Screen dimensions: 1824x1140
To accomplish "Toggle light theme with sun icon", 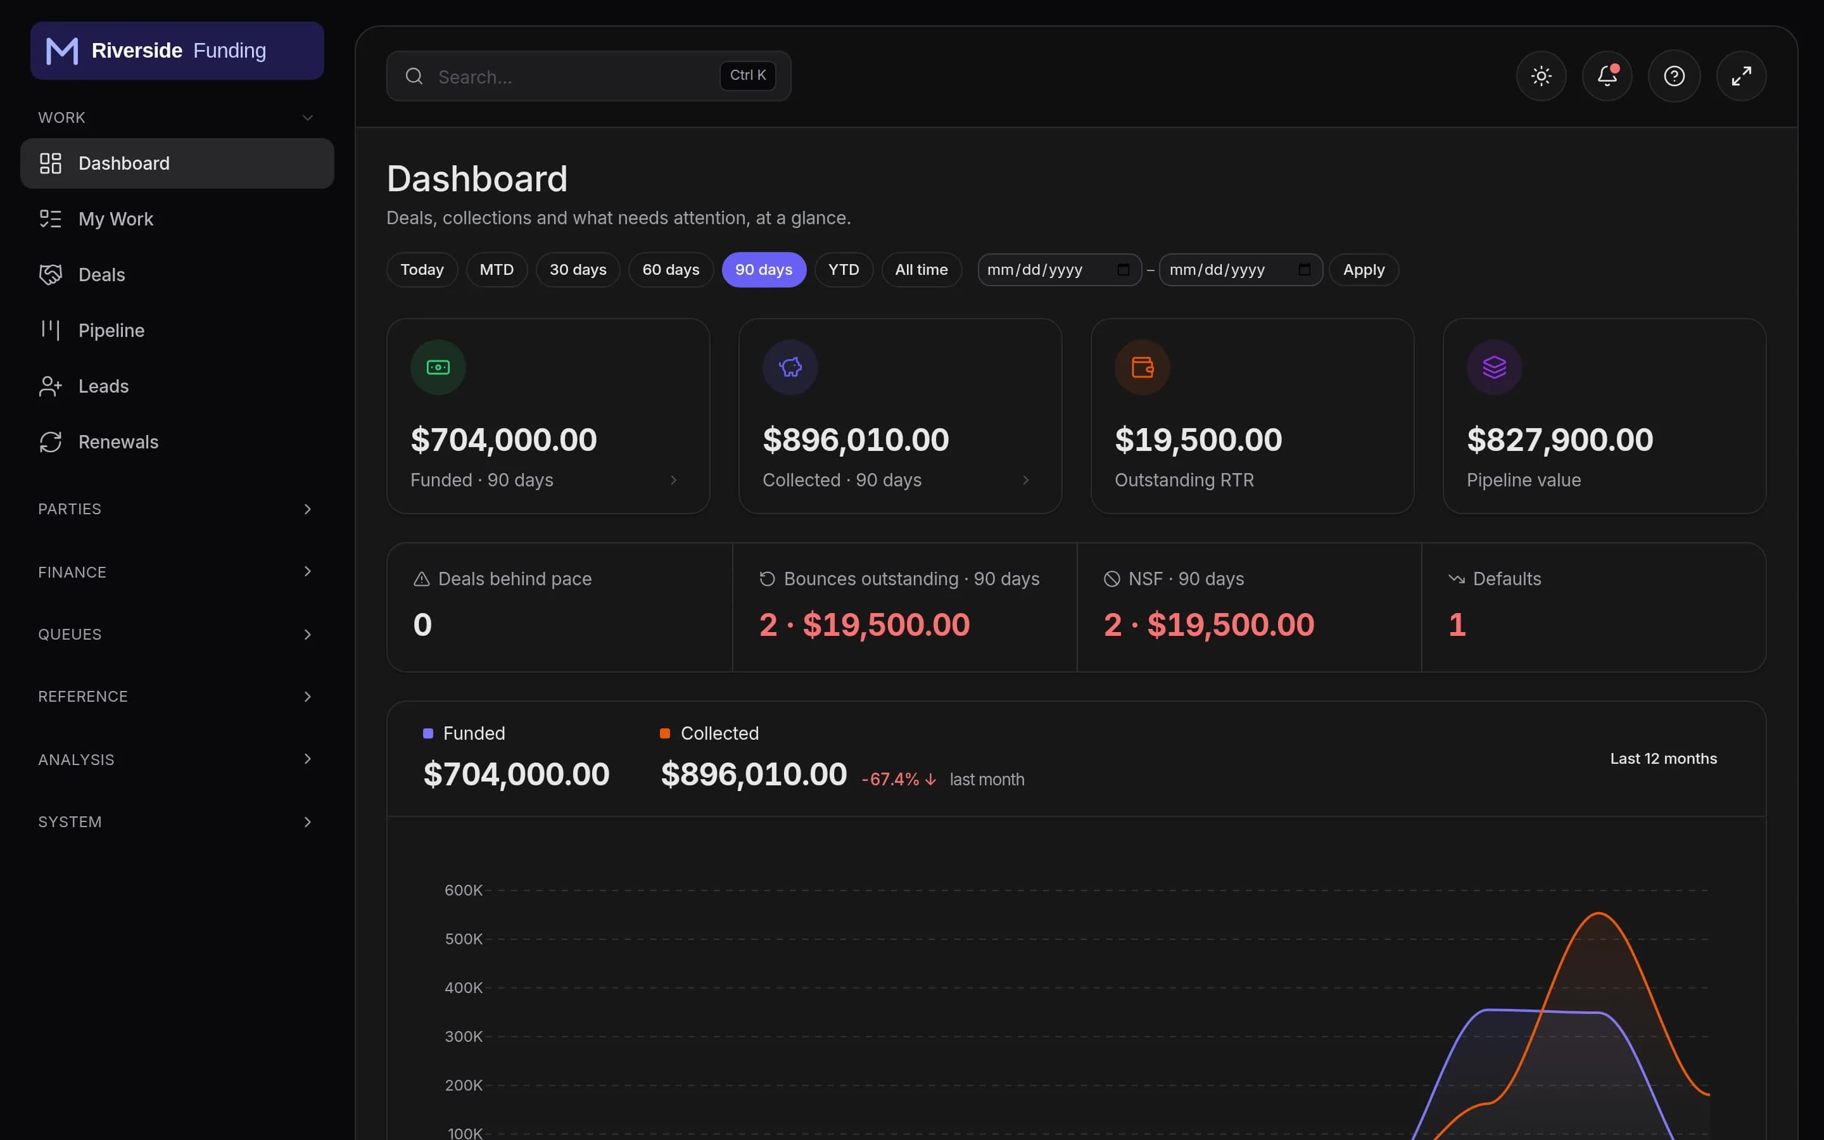I will point(1541,76).
